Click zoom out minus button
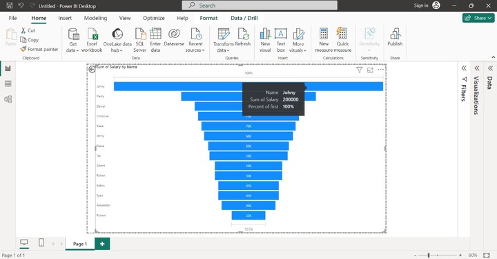 (x=416, y=255)
